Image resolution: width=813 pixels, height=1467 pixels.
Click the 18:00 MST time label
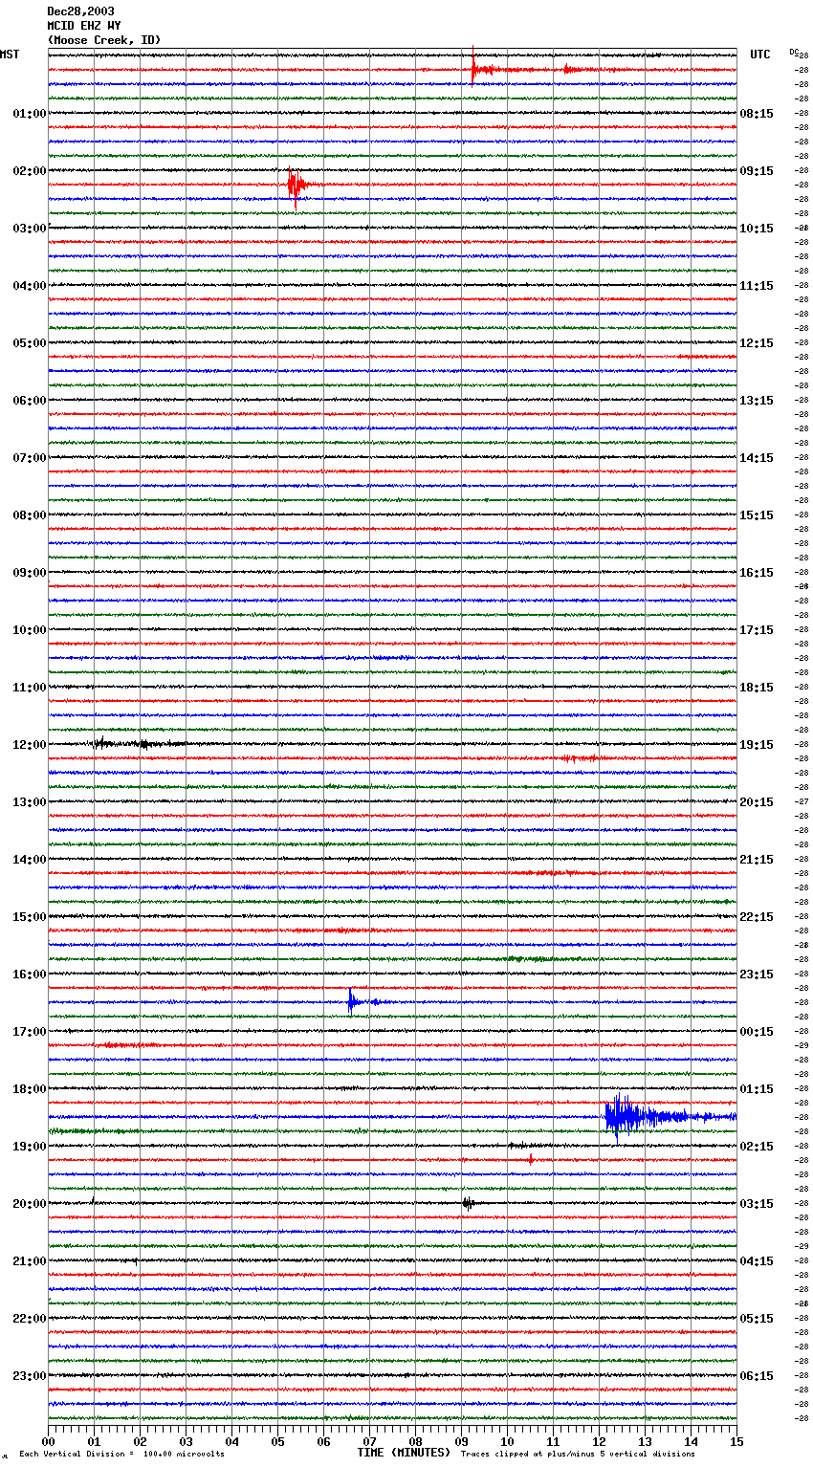30,1089
